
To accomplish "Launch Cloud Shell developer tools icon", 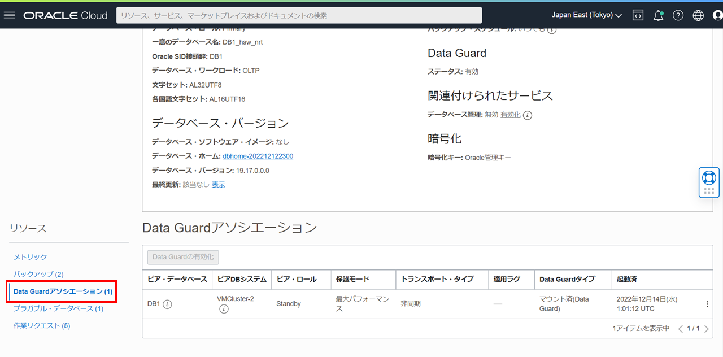I will 638,15.
